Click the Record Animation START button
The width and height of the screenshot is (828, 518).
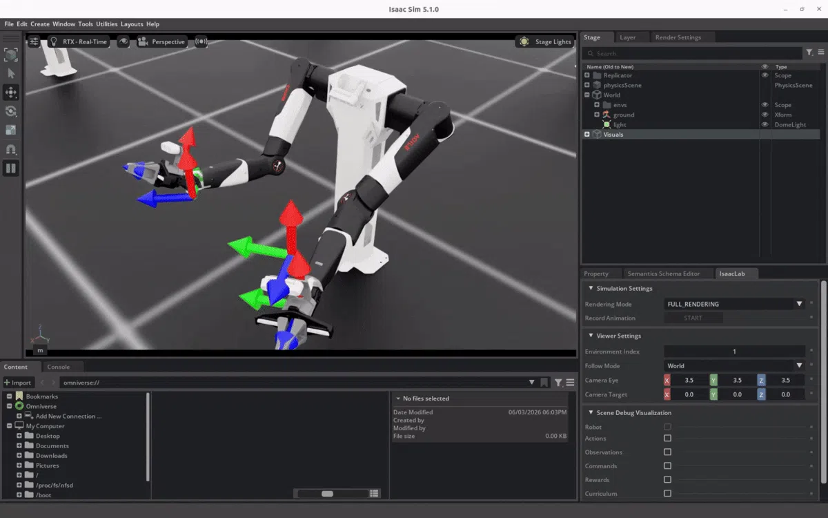[693, 318]
